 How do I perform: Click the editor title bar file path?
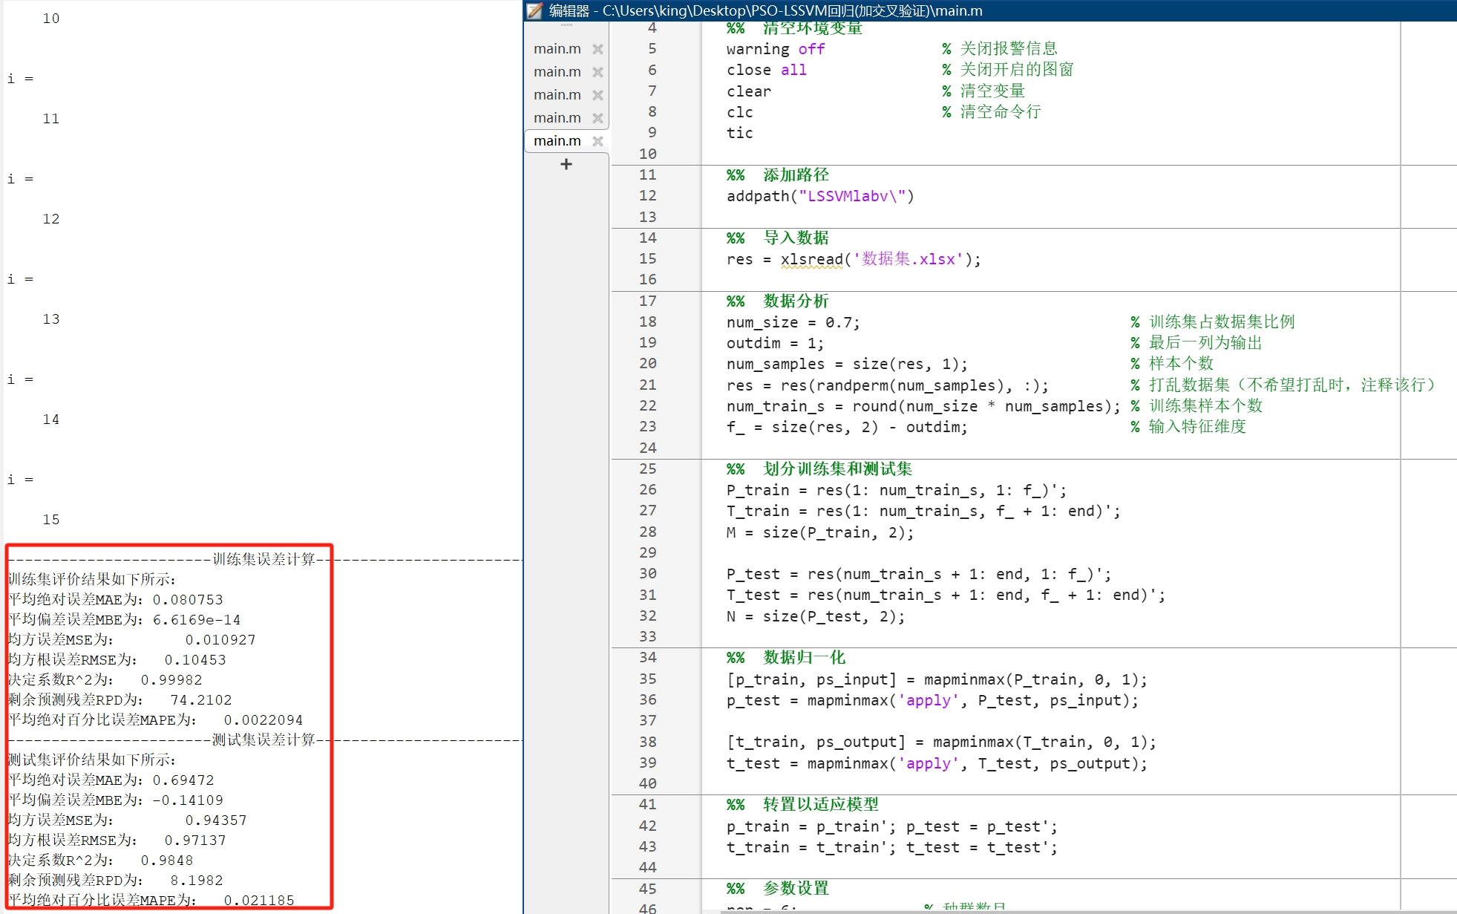[792, 10]
